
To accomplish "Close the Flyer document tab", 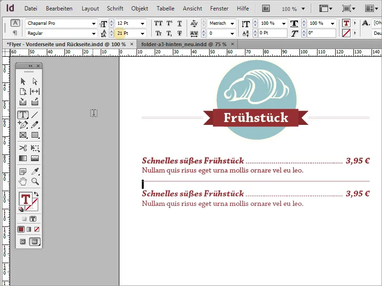I will 132,44.
